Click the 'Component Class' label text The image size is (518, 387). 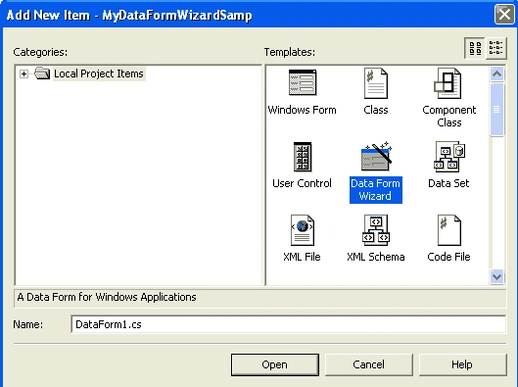click(x=448, y=116)
